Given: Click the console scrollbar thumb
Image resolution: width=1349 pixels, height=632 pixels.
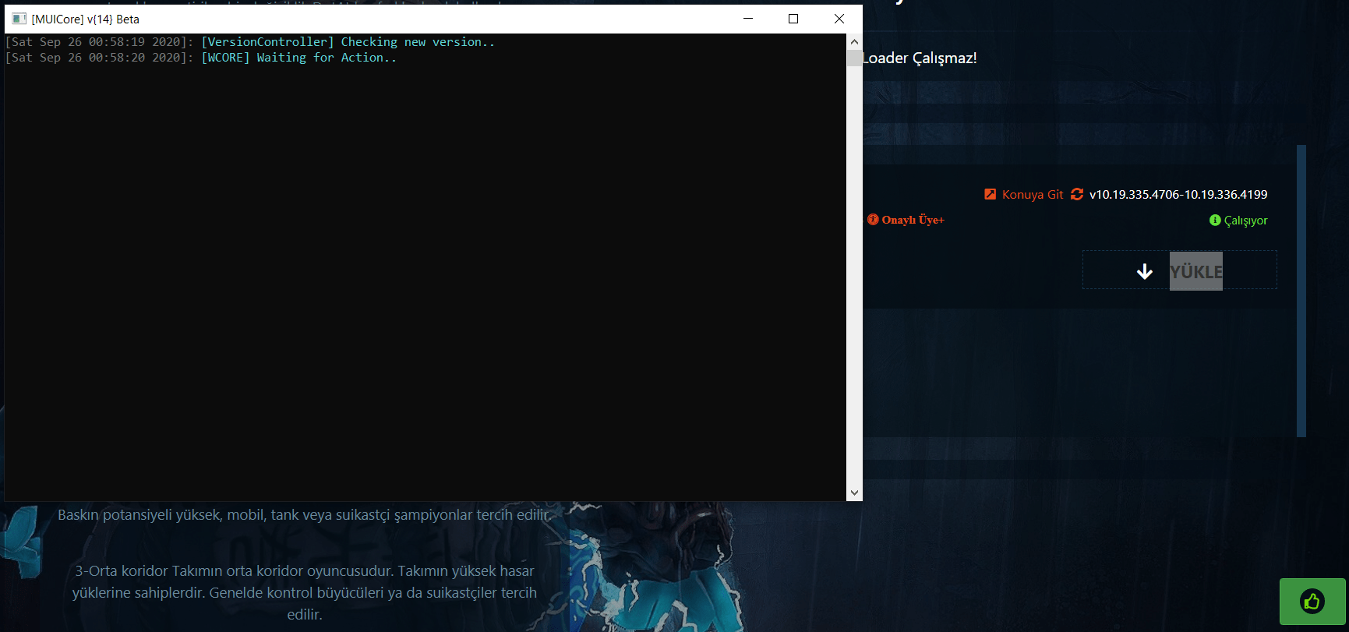Looking at the screenshot, I should 855,58.
